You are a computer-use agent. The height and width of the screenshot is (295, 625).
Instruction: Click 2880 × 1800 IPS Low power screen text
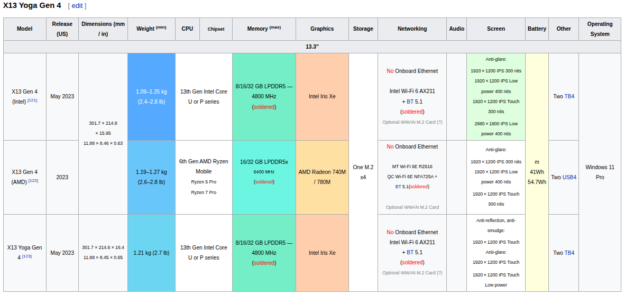click(x=496, y=129)
